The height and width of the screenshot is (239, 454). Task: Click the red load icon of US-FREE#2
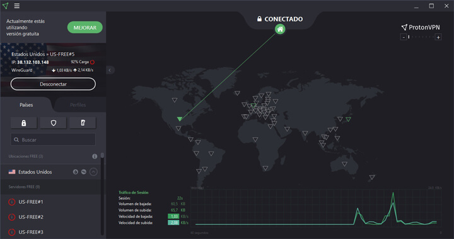tap(11, 217)
